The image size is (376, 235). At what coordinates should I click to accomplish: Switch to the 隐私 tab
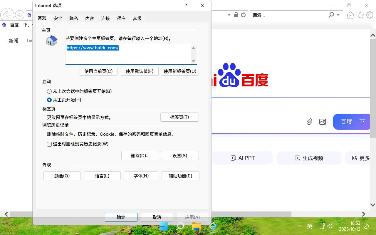point(74,18)
